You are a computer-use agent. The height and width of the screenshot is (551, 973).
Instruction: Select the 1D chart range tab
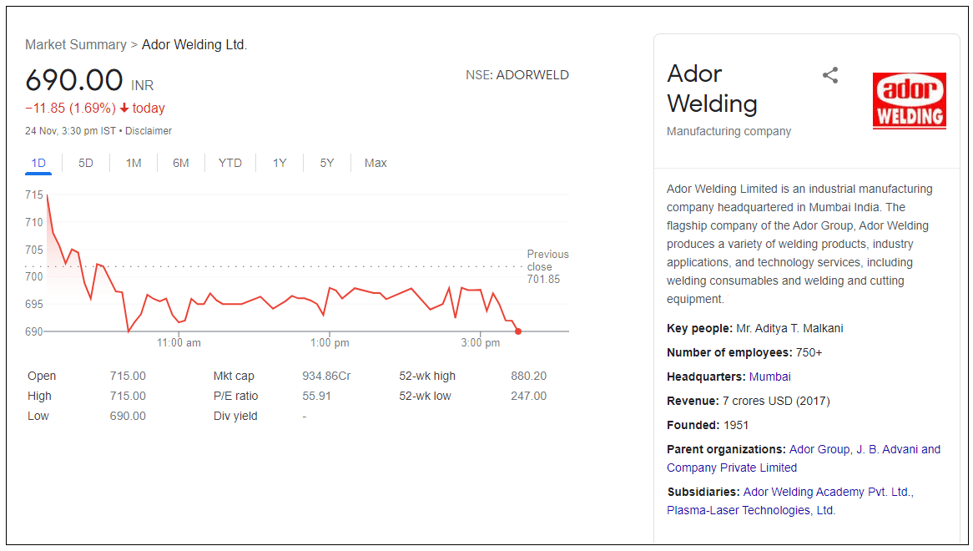pos(38,163)
